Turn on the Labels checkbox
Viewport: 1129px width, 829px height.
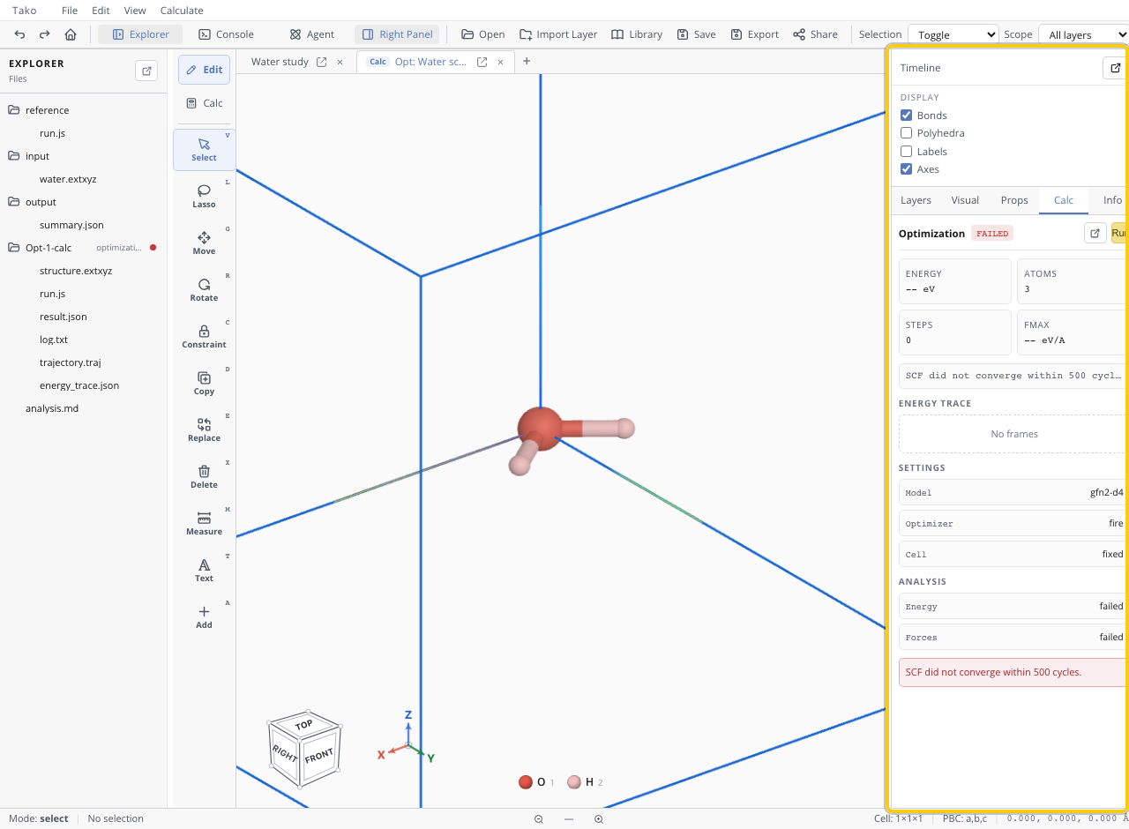pyautogui.click(x=906, y=152)
